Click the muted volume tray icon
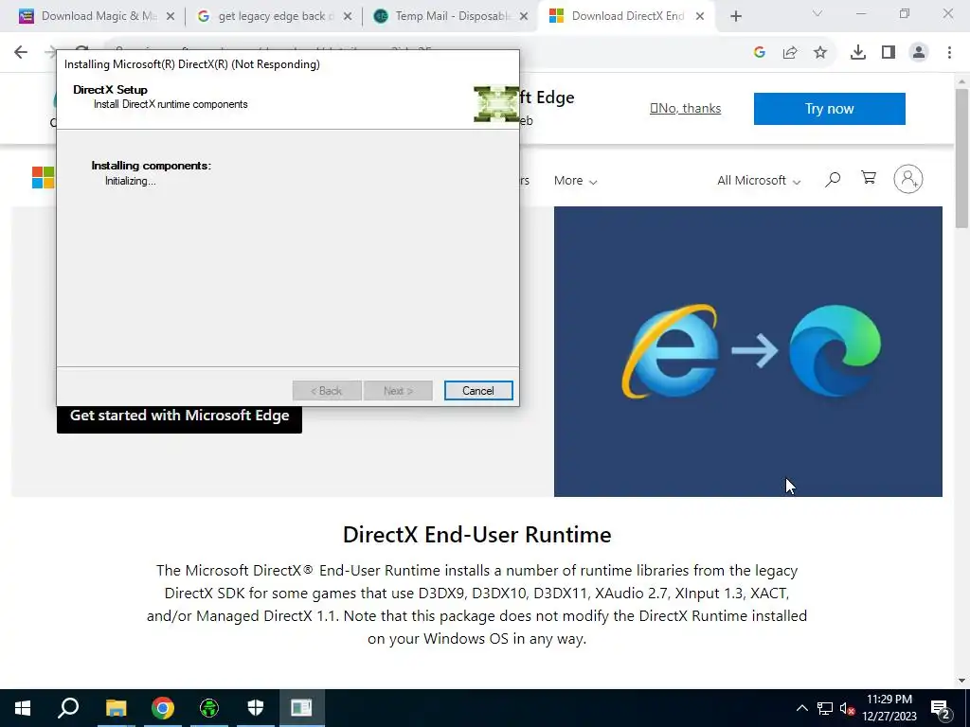 pyautogui.click(x=847, y=708)
